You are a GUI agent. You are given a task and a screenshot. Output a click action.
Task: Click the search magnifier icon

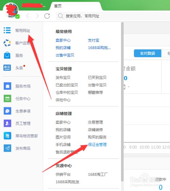click(x=61, y=16)
